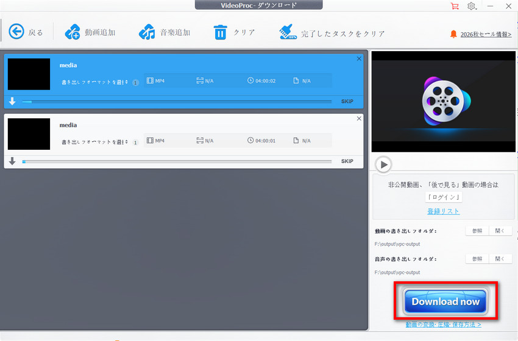Click the clock duration icon 04:00:02
Screen dimensions: 518x341
point(250,80)
